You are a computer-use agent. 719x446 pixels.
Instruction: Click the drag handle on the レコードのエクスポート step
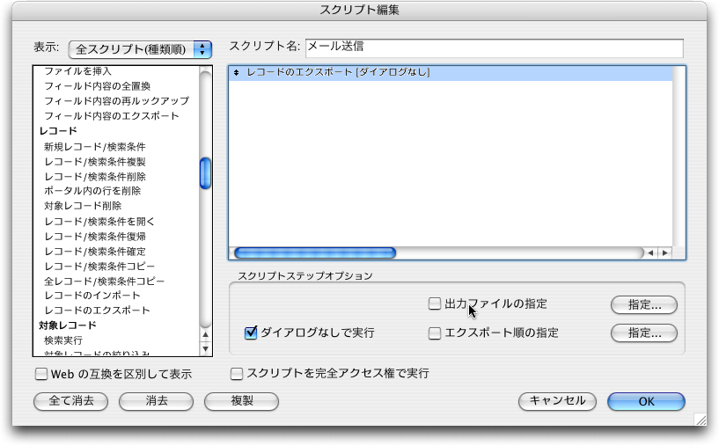pyautogui.click(x=237, y=73)
